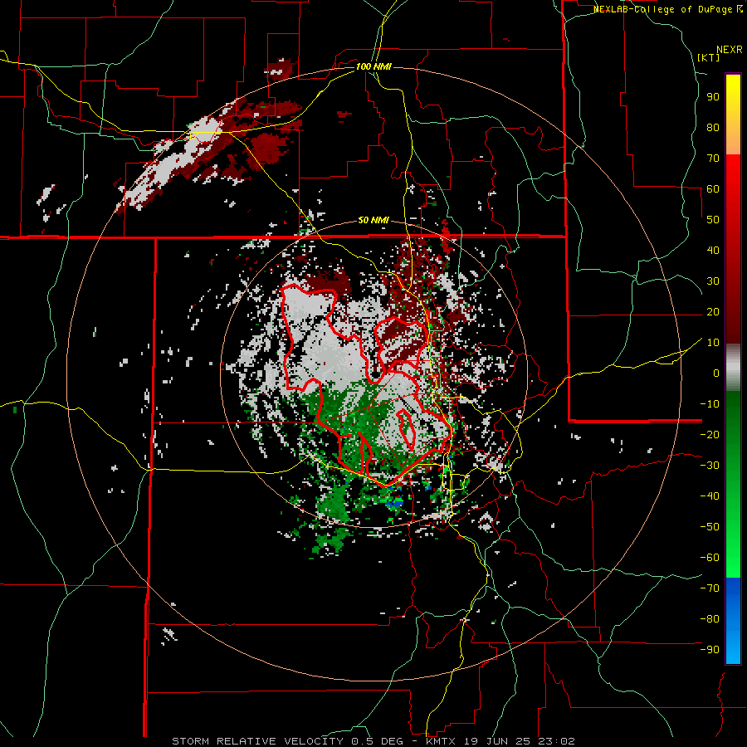Click the -60 value on the velocity scale
747x747 pixels.
click(710, 558)
